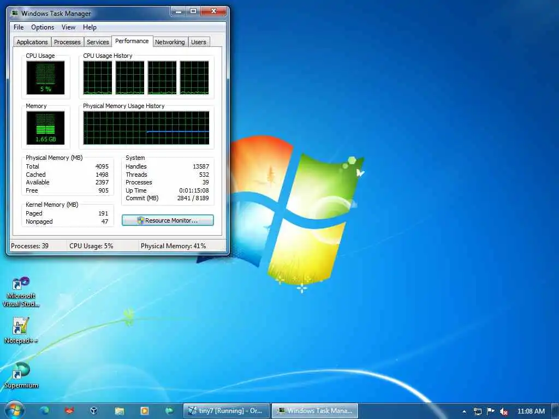Open Resource Monitor
The width and height of the screenshot is (559, 419).
click(168, 220)
